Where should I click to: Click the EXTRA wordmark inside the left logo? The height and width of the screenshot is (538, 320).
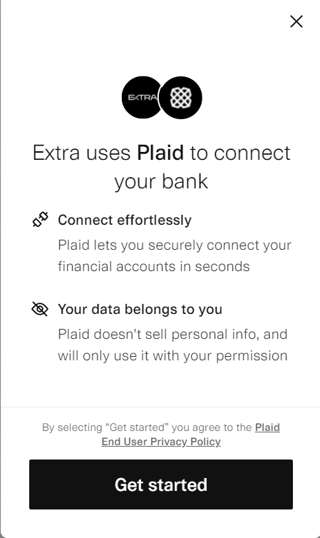143,98
